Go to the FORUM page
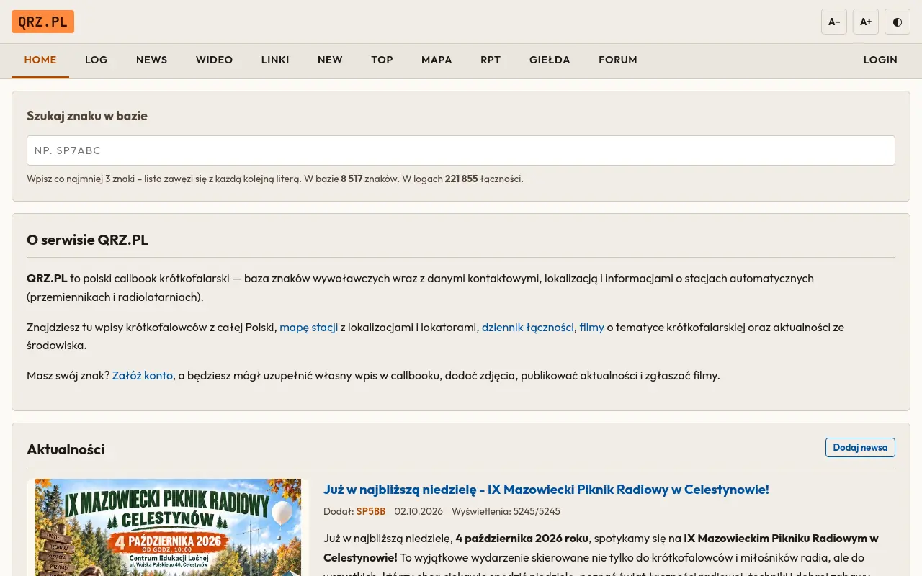The width and height of the screenshot is (922, 576). (618, 60)
